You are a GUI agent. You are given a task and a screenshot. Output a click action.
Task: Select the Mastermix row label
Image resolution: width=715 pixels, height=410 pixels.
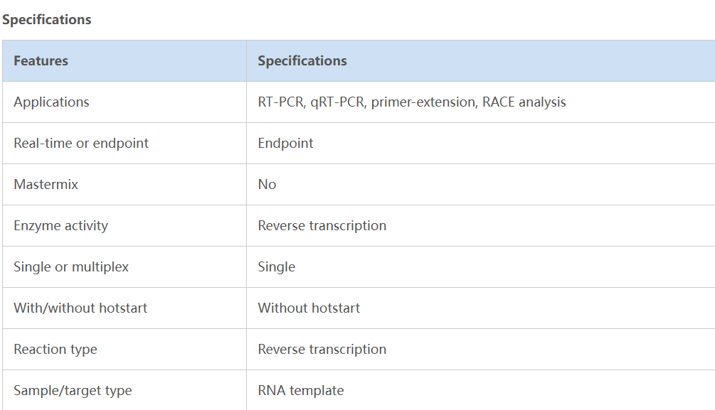(x=46, y=184)
